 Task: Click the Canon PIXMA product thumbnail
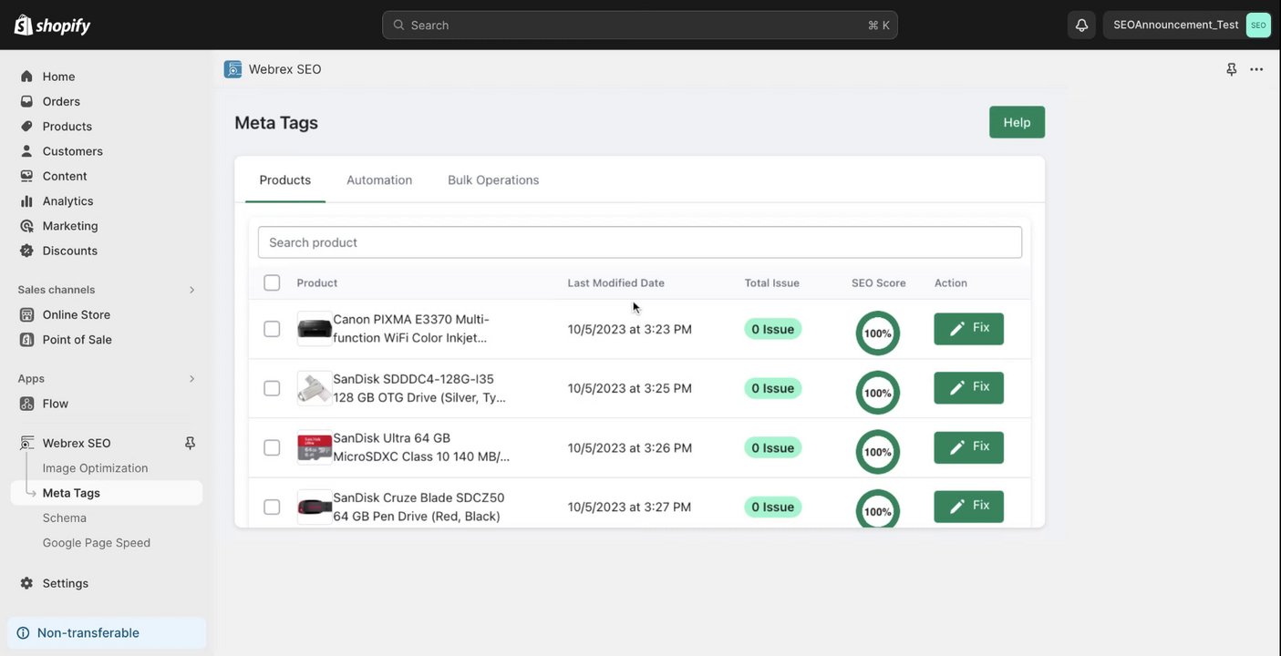(x=315, y=329)
